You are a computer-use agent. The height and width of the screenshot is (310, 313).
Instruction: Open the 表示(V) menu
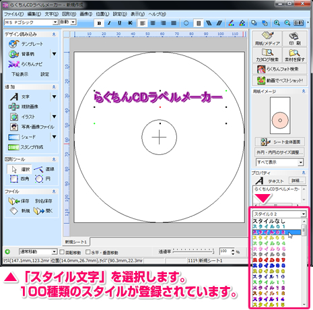137,14
